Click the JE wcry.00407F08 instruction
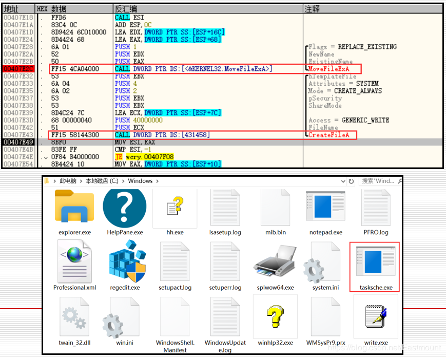Screen dimensions: 446x357 coord(144,157)
